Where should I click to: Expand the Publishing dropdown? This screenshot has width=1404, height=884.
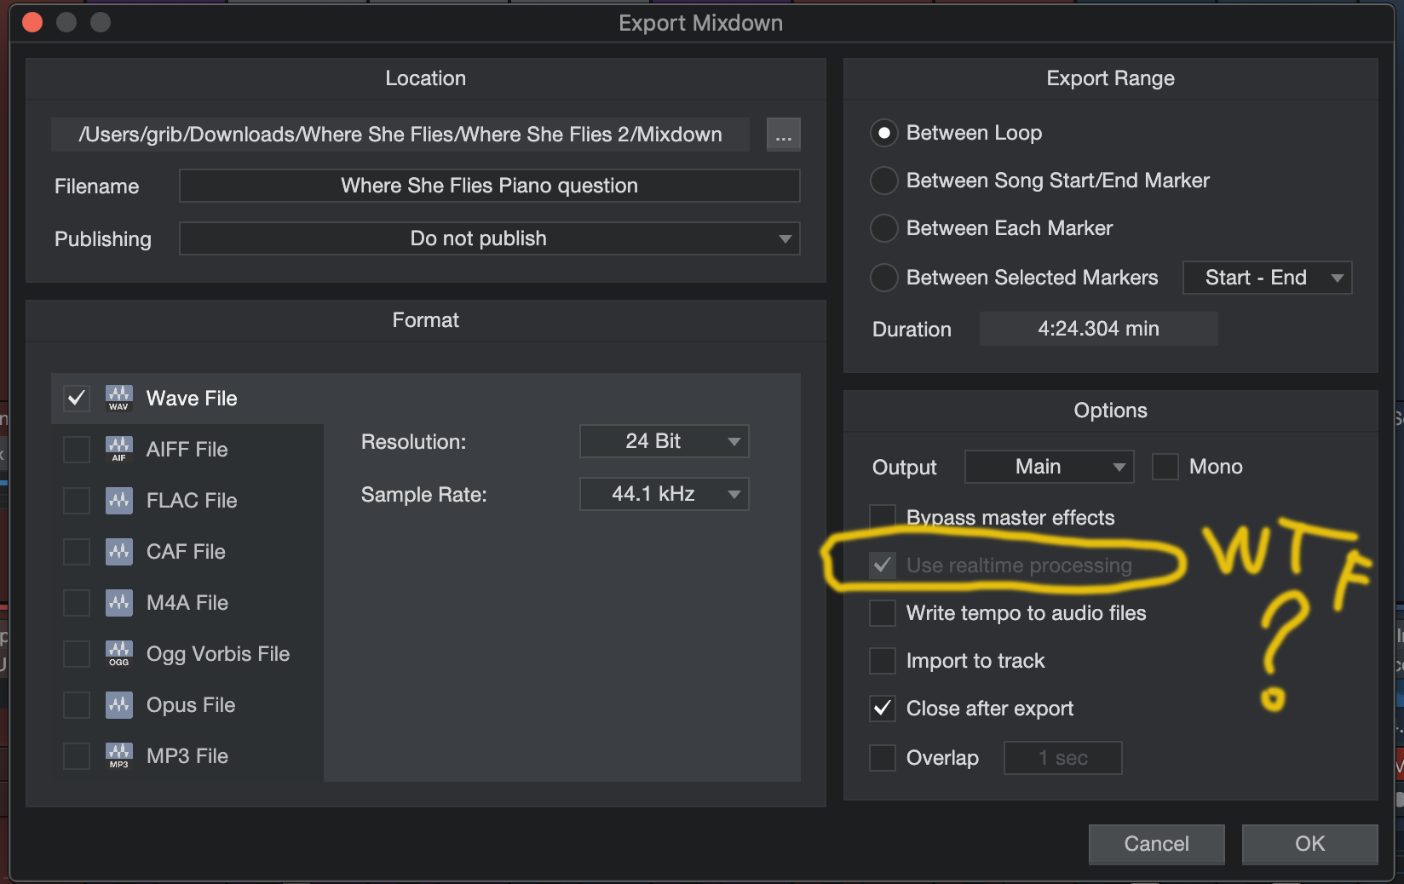pyautogui.click(x=489, y=238)
